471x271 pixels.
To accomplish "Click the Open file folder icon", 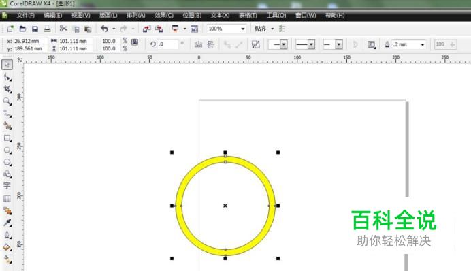I will (22, 29).
